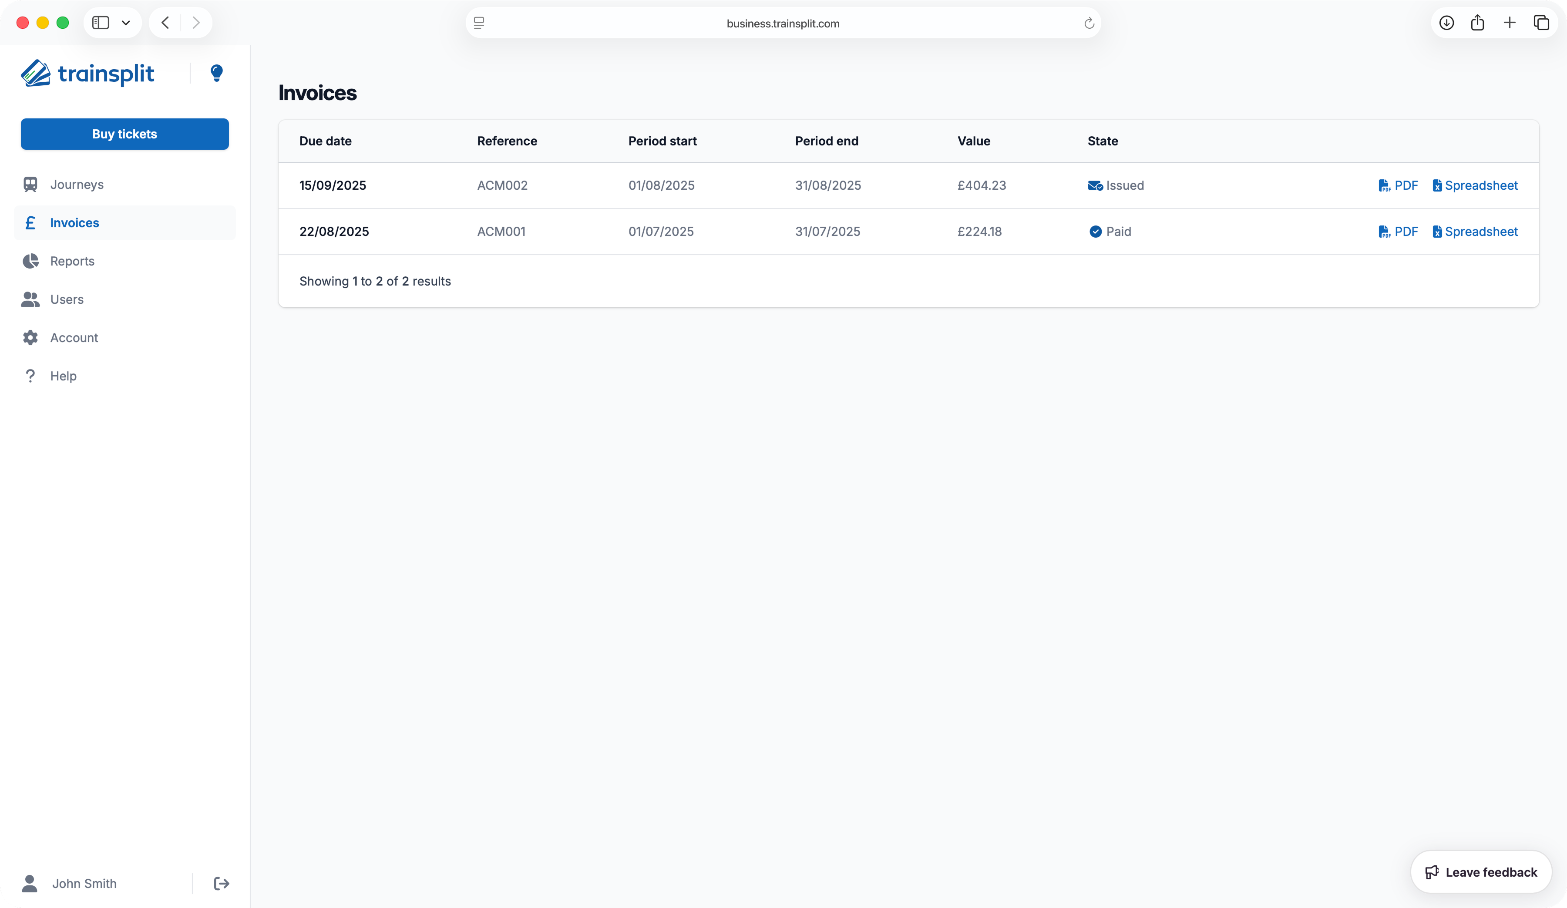
Task: Toggle the Safari sidebar icon
Action: point(101,23)
